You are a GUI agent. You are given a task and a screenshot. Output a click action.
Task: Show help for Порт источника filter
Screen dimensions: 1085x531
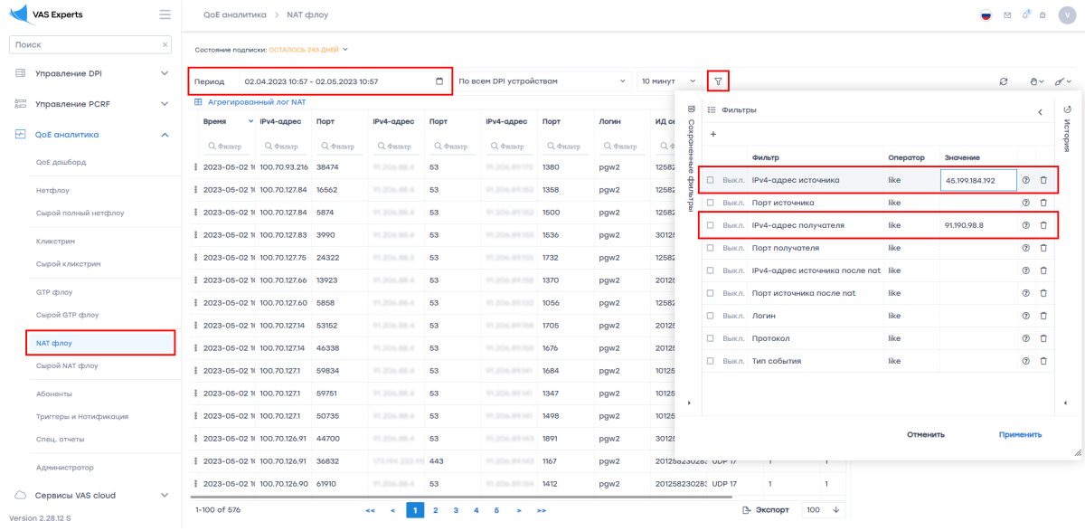1026,203
